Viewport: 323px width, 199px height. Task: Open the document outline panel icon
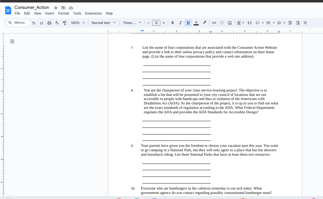12,41
